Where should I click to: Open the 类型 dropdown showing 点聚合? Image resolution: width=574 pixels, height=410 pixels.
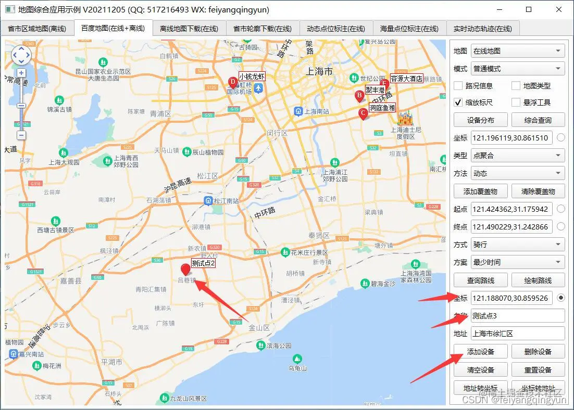518,156
